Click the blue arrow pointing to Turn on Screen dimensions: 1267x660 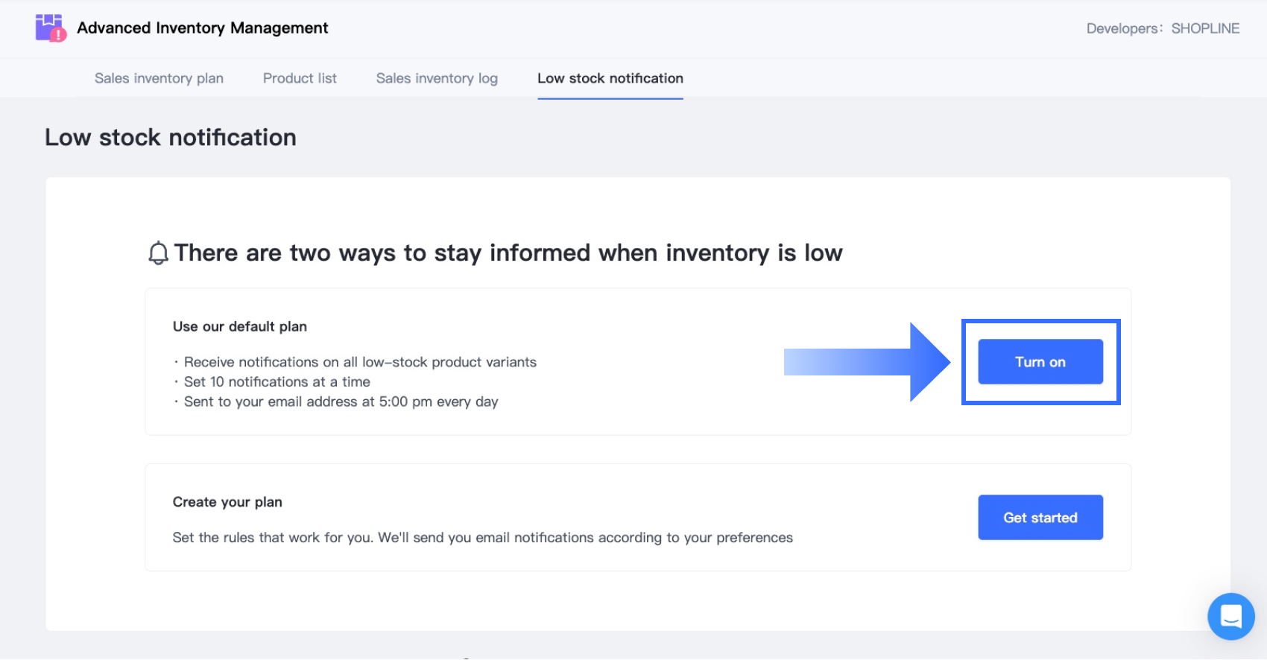[x=867, y=362]
